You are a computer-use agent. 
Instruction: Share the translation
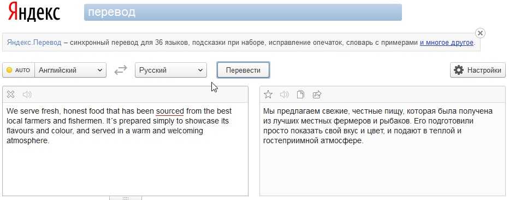tap(317, 95)
